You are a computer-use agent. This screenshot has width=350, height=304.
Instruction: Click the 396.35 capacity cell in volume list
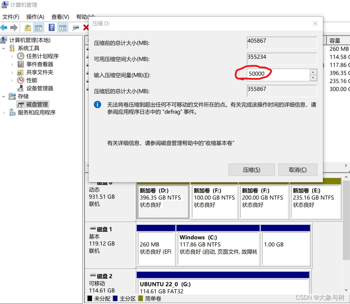pos(340,73)
